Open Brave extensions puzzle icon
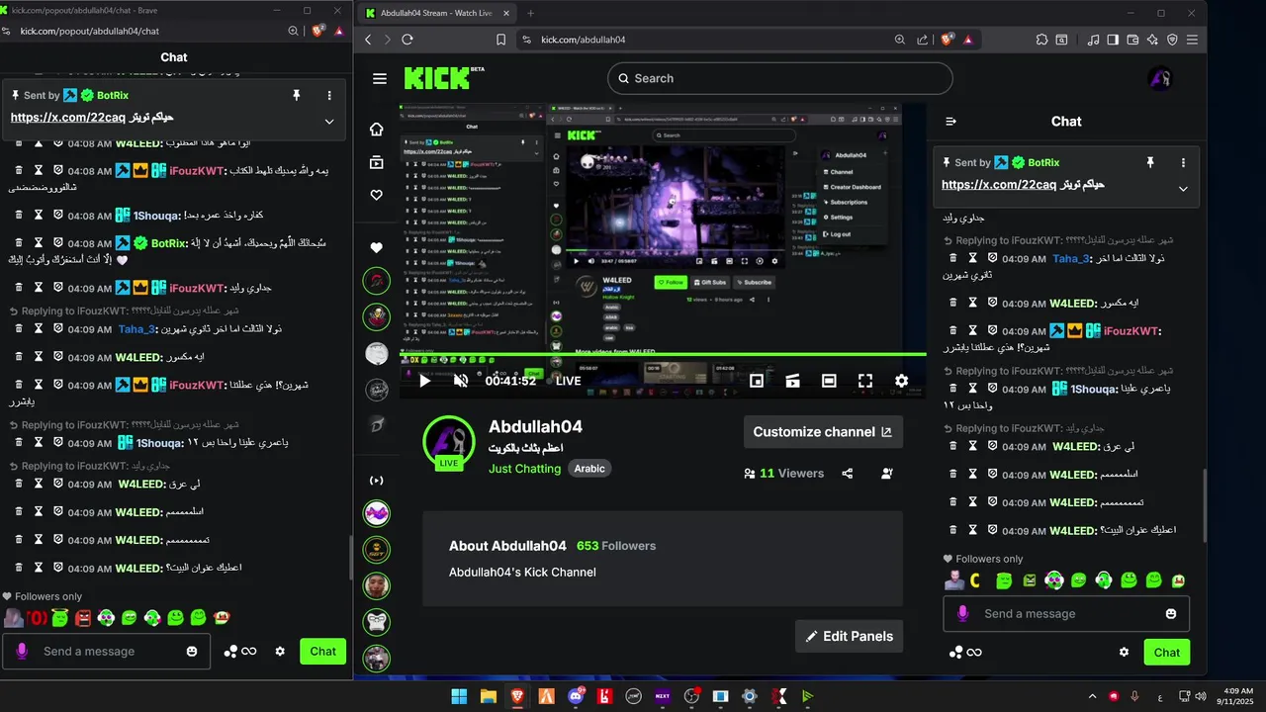Screen dimensions: 1266x712 click(x=1041, y=40)
